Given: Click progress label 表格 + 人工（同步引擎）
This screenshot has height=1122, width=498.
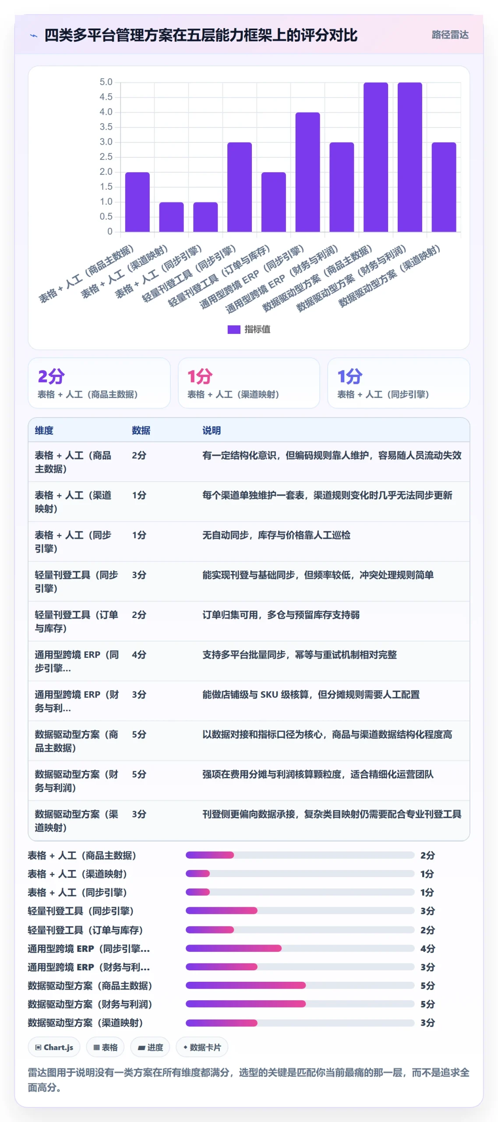Looking at the screenshot, I should 77,892.
